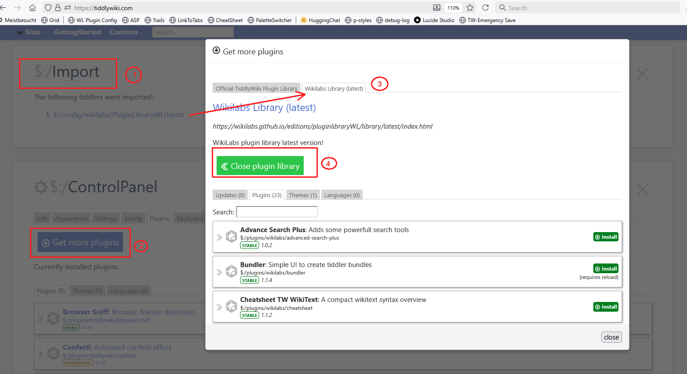Expand the Confetti plugin entry

[41, 354]
